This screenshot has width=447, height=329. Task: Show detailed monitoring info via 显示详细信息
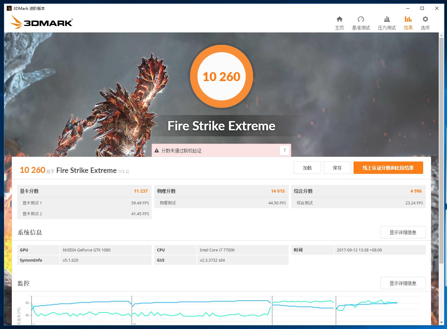(x=403, y=283)
